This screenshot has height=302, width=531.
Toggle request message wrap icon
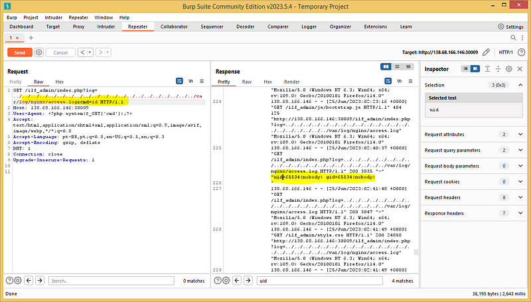pos(179,81)
